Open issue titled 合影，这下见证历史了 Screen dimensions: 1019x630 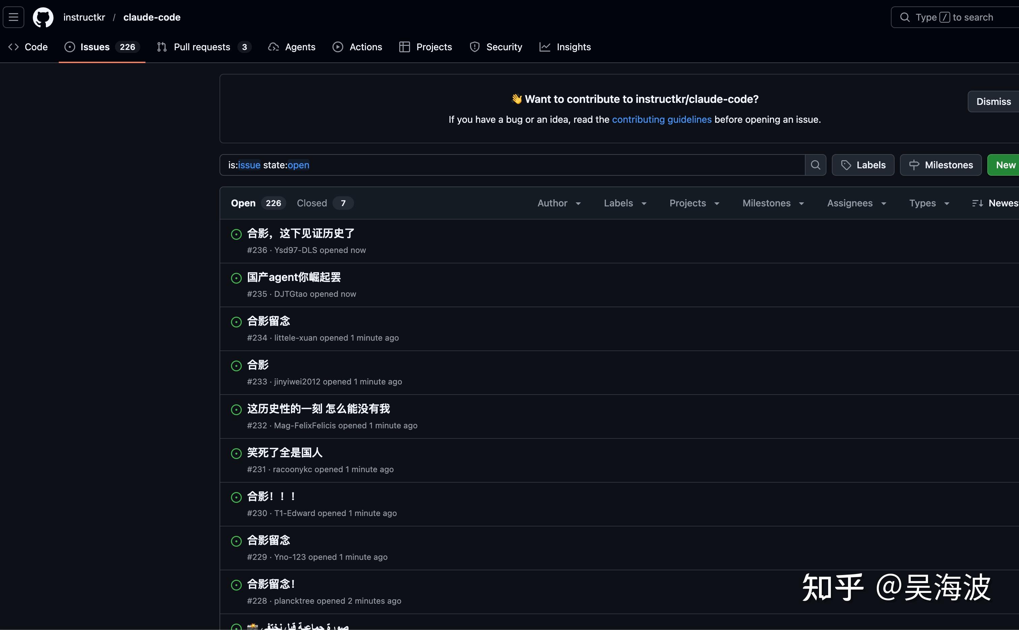pos(301,233)
